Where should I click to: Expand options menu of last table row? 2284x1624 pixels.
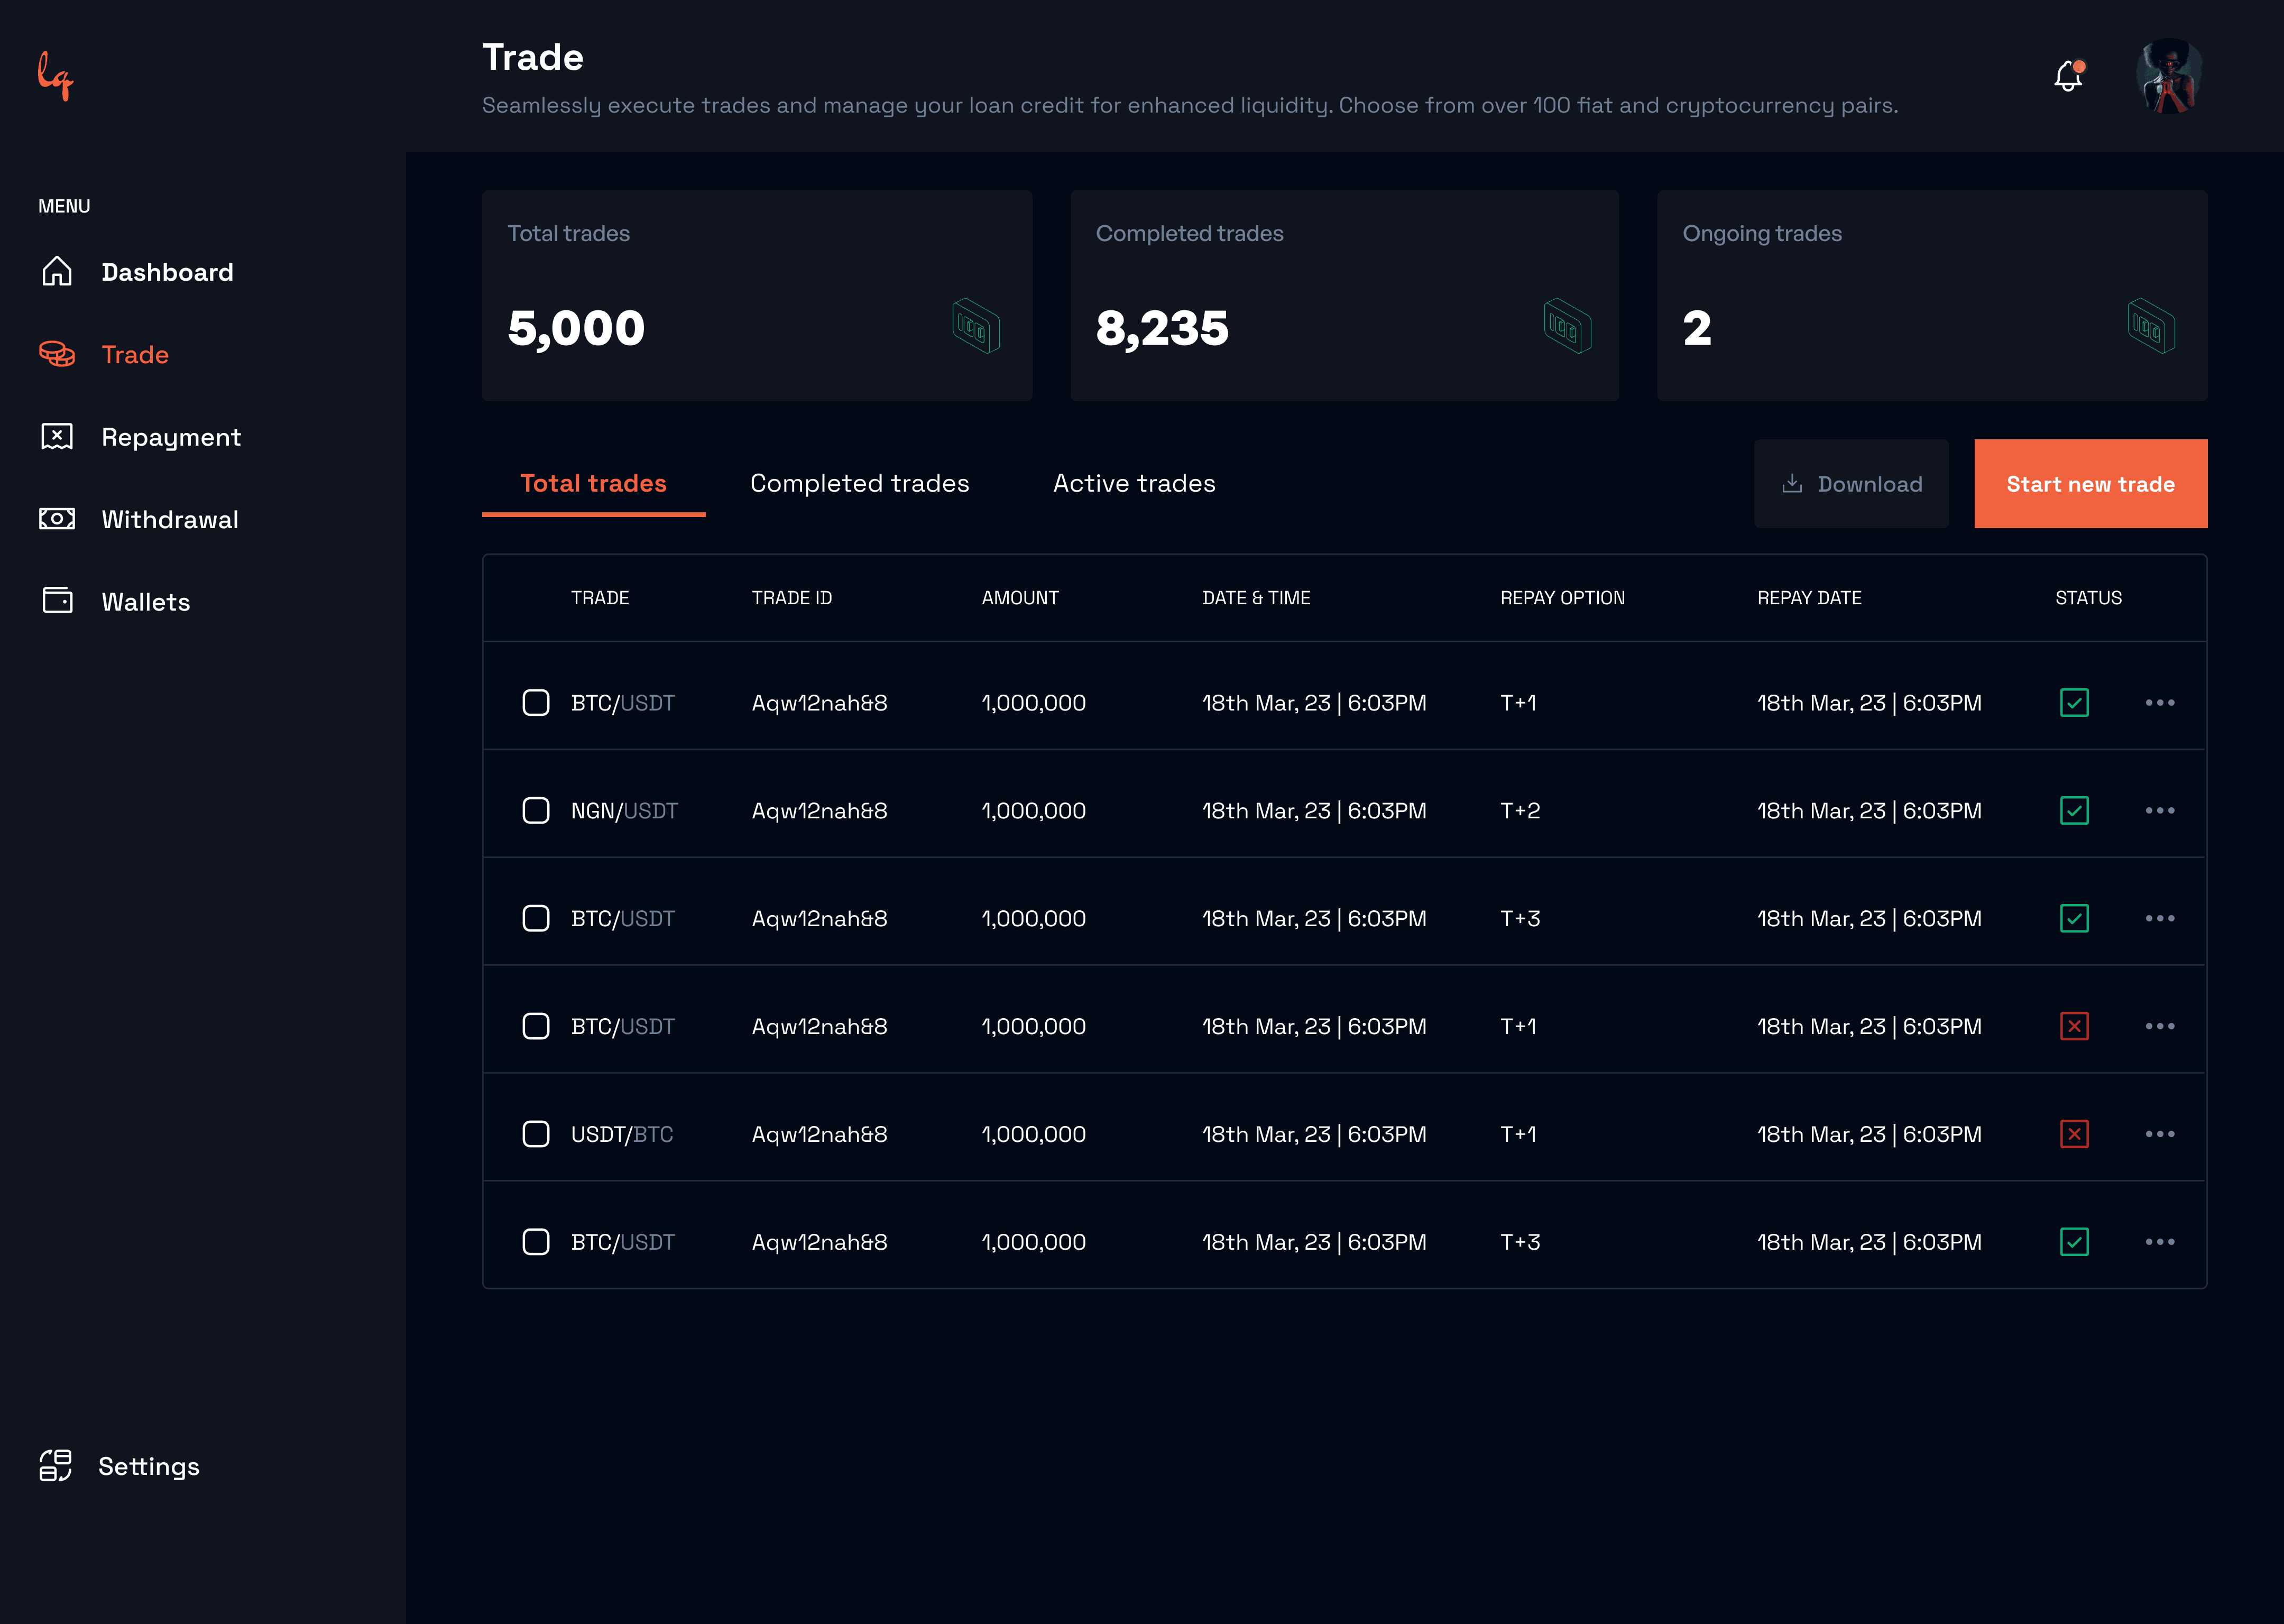point(2159,1242)
